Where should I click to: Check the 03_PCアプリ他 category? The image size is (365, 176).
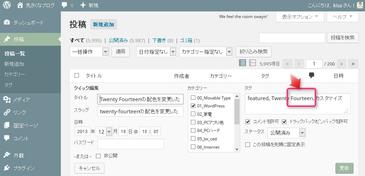[x=193, y=122]
